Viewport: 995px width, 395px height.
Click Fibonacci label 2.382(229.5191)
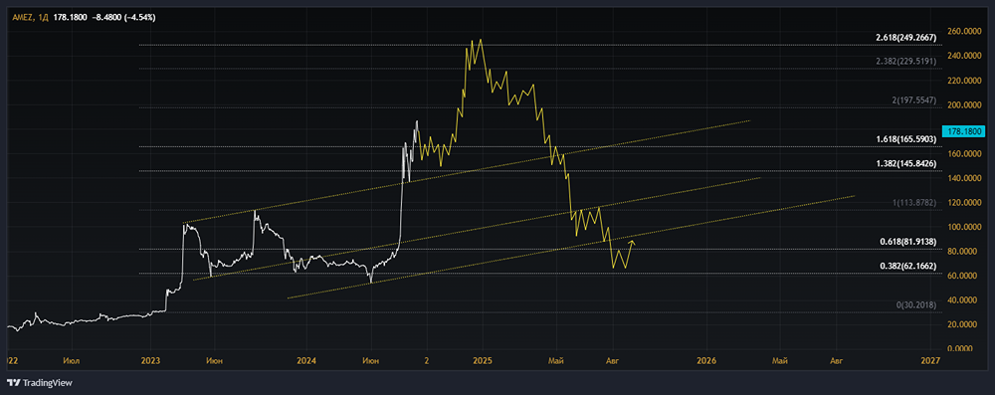coord(905,61)
